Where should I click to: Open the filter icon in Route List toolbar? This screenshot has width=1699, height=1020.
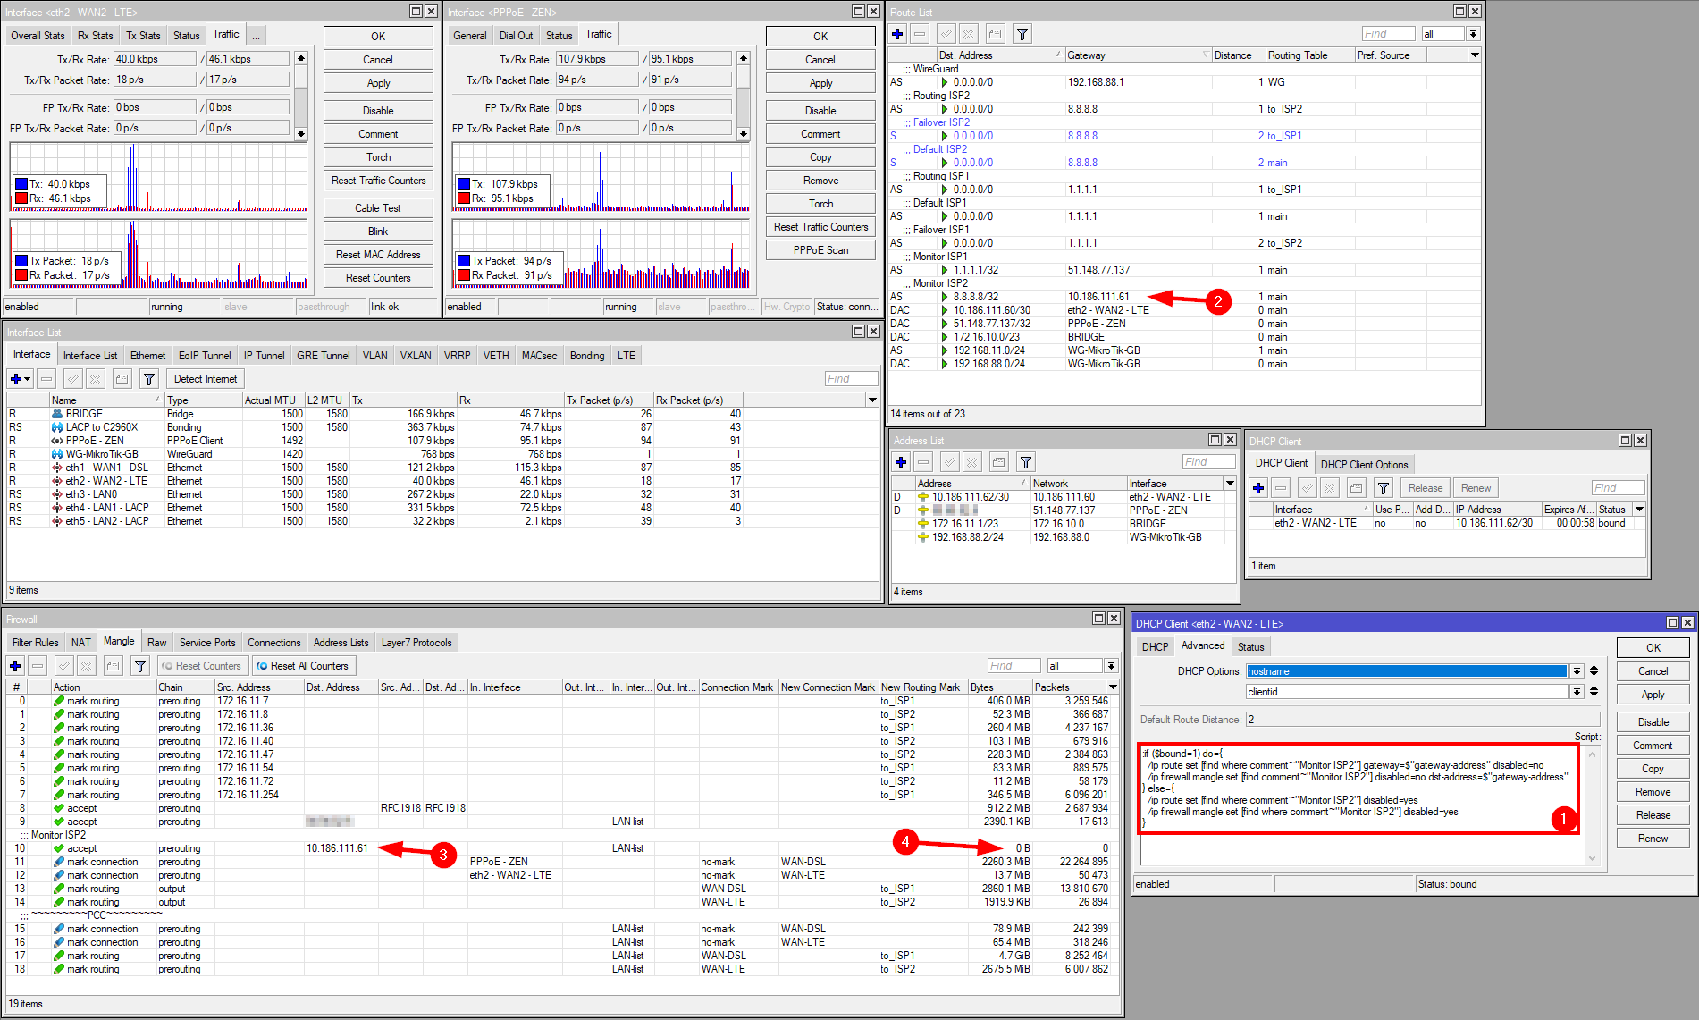click(1022, 34)
